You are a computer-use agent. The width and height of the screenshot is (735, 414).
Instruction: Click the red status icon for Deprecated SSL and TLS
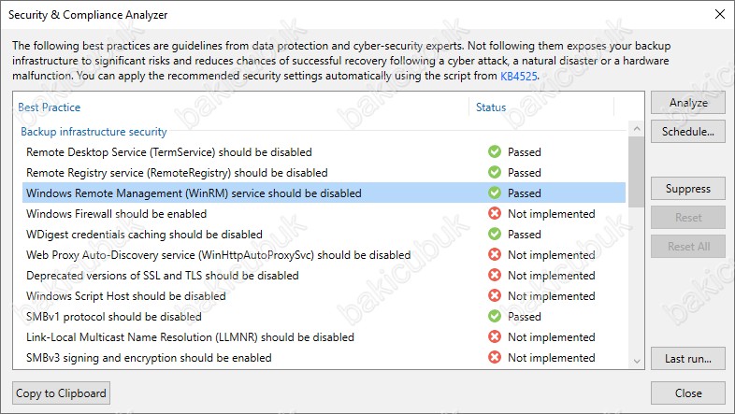point(494,276)
